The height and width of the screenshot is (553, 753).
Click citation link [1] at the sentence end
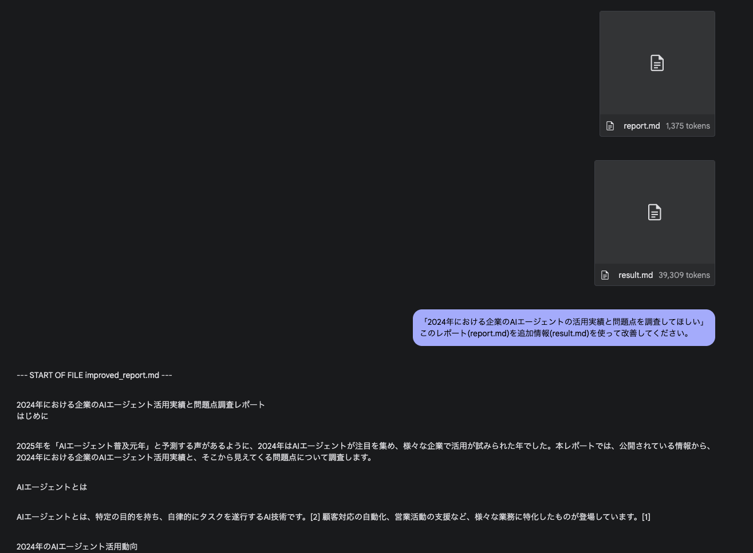tap(647, 516)
